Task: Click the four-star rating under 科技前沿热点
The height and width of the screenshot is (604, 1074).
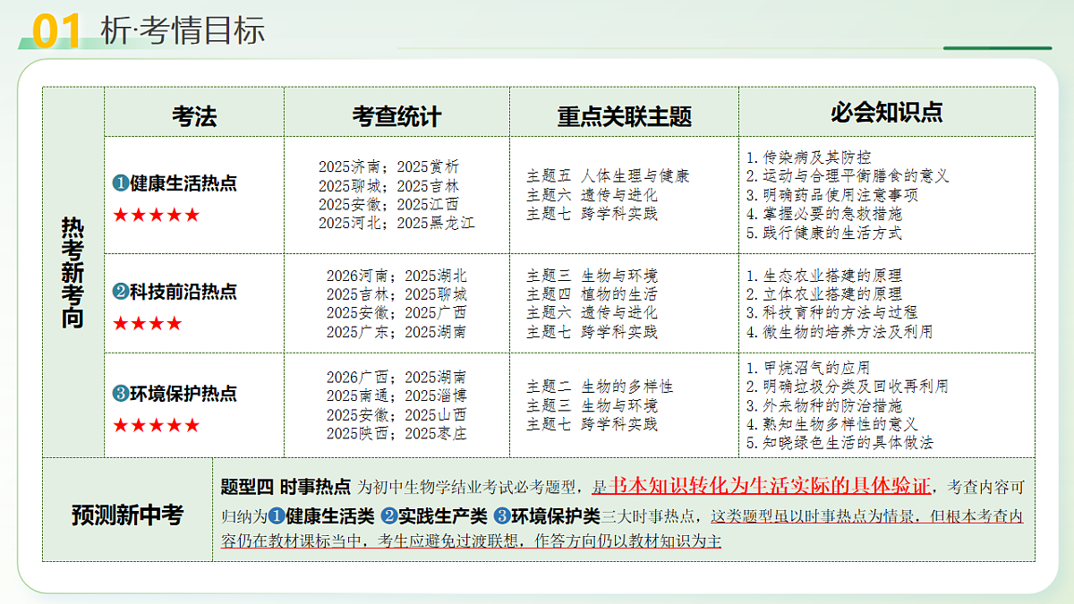Action: tap(147, 323)
